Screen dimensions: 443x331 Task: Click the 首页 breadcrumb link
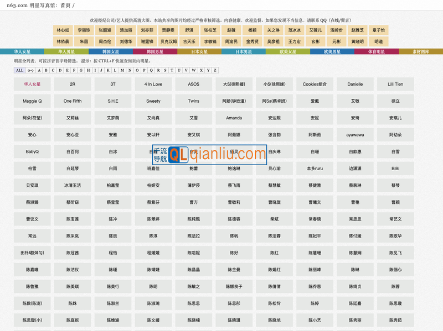coord(65,5)
